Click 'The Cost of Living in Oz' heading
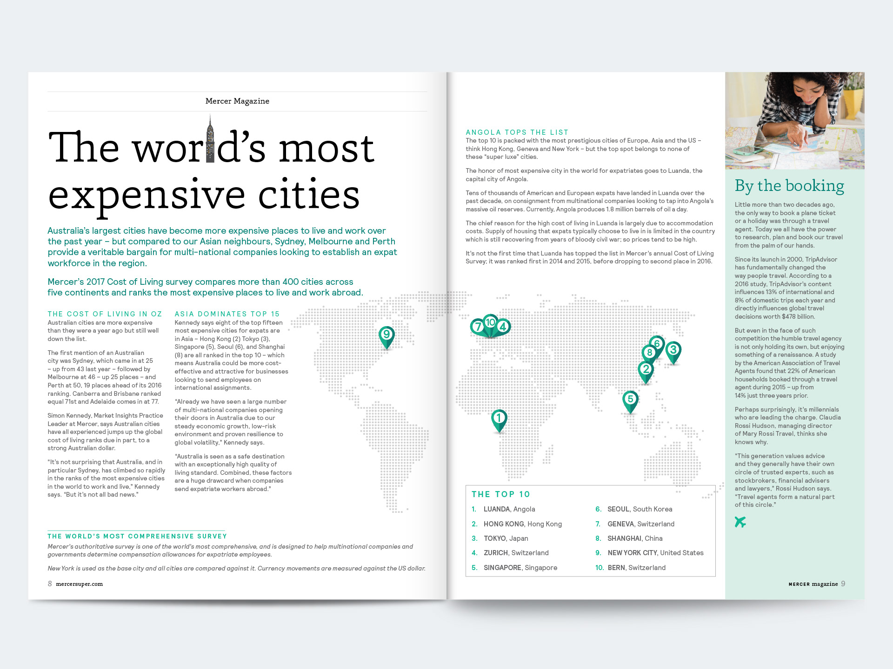This screenshot has height=669, width=893. 105,314
